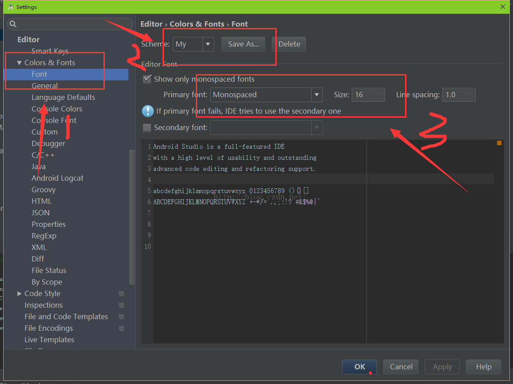513x384 pixels.
Task: Expand the Code Style tree node
Action: (x=19, y=294)
